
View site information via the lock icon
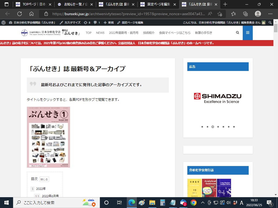(46, 14)
